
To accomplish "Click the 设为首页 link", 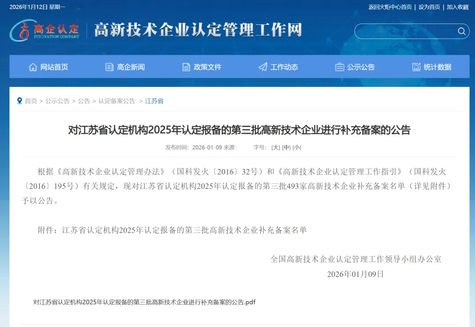I will (x=429, y=7).
